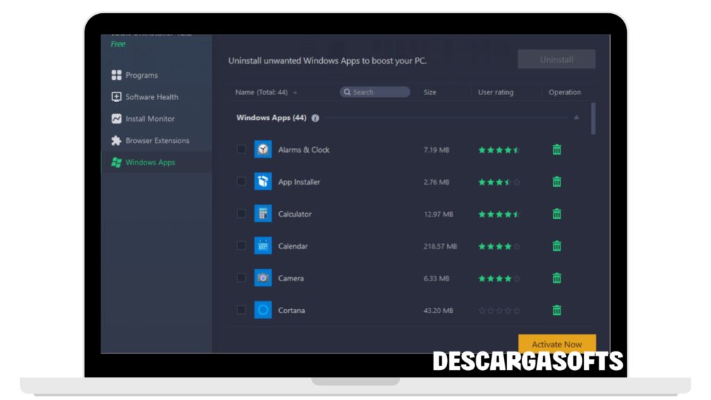Click the Cortana empty star rating
Screen dimensions: 711x400
pyautogui.click(x=499, y=310)
